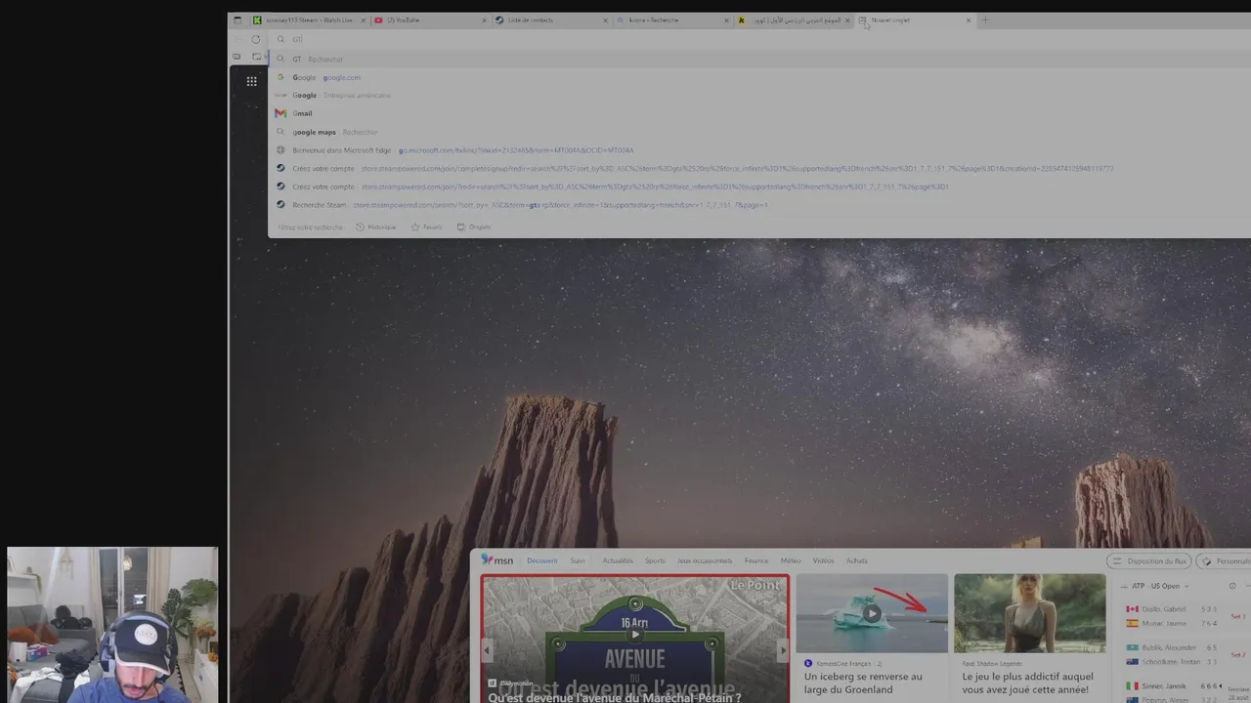Select the Découvrir feed tab
Screen dimensions: 1251x703
coord(541,560)
